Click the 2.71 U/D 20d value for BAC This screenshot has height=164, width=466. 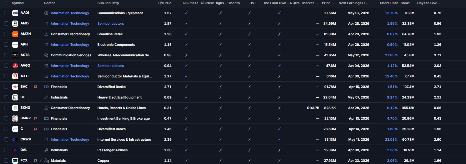coord(168,87)
